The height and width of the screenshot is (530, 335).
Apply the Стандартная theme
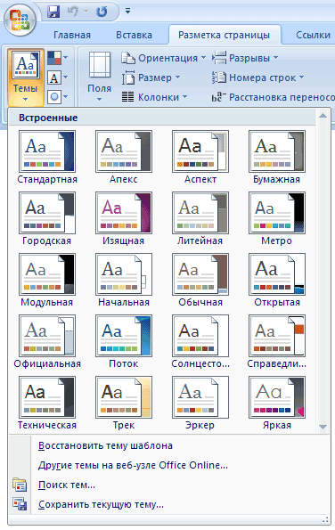(47, 158)
